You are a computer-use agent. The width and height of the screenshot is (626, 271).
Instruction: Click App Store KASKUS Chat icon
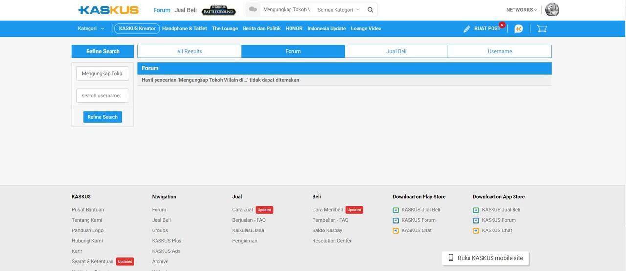click(x=476, y=231)
